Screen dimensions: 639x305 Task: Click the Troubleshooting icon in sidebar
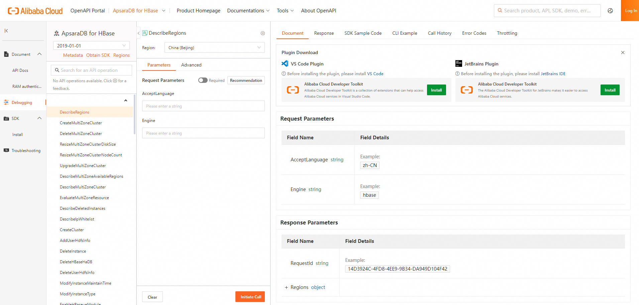[x=6, y=151]
